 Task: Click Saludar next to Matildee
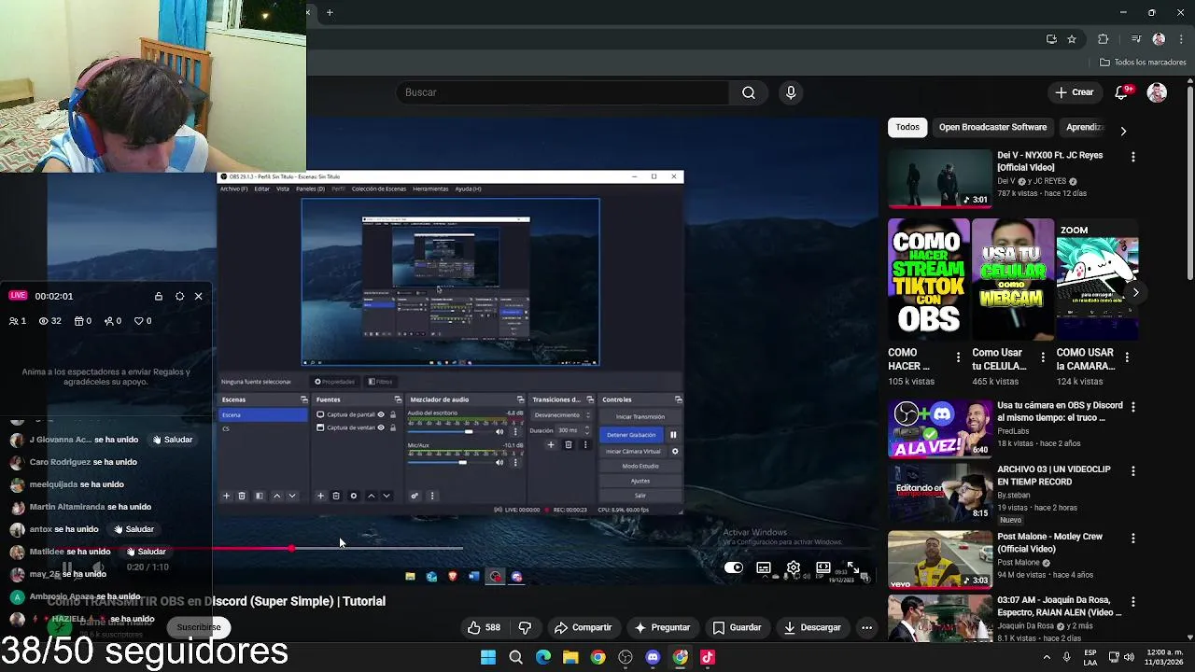[x=146, y=552]
